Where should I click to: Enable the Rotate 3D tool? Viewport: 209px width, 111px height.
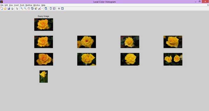tap(32, 8)
